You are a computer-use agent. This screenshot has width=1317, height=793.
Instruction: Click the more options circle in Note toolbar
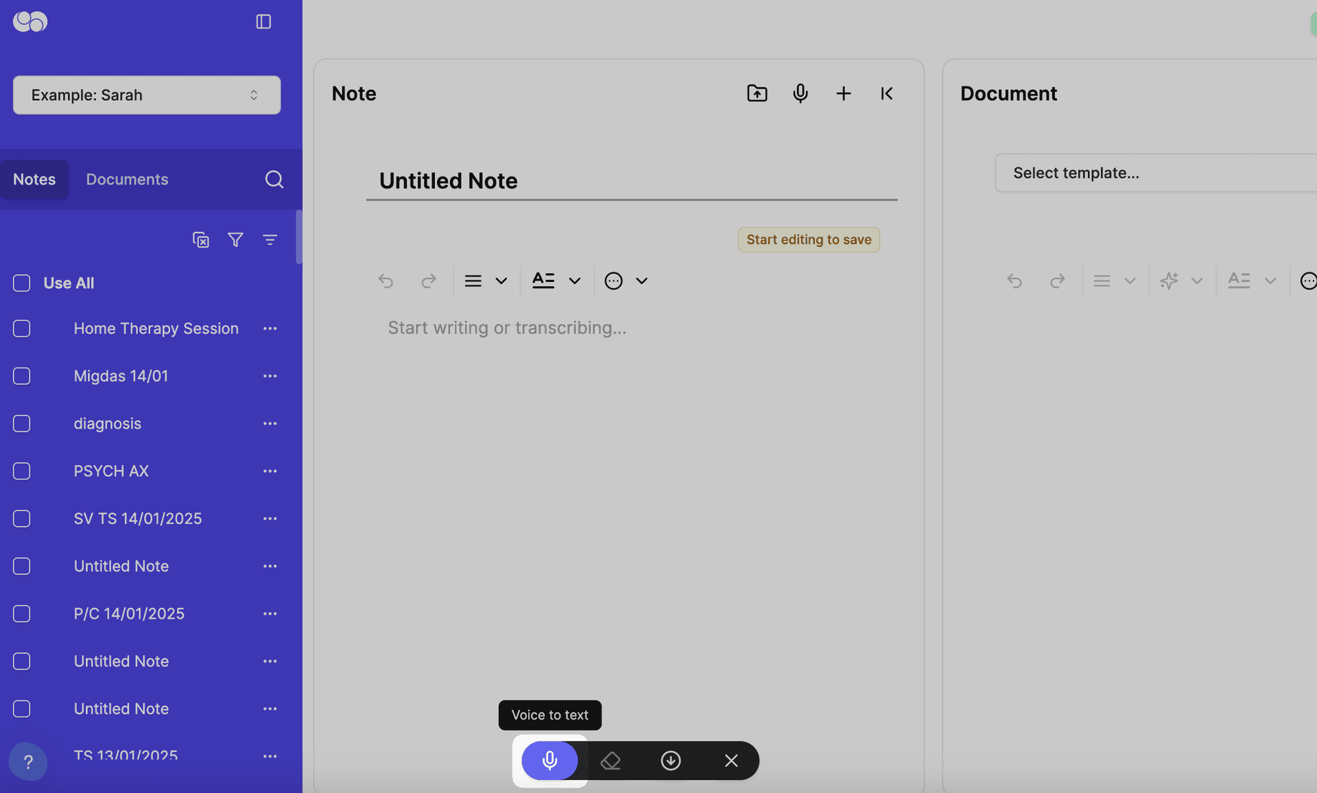coord(613,281)
